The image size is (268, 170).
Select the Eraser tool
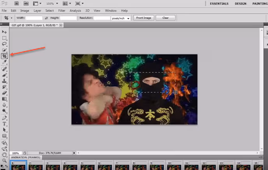point(4,93)
